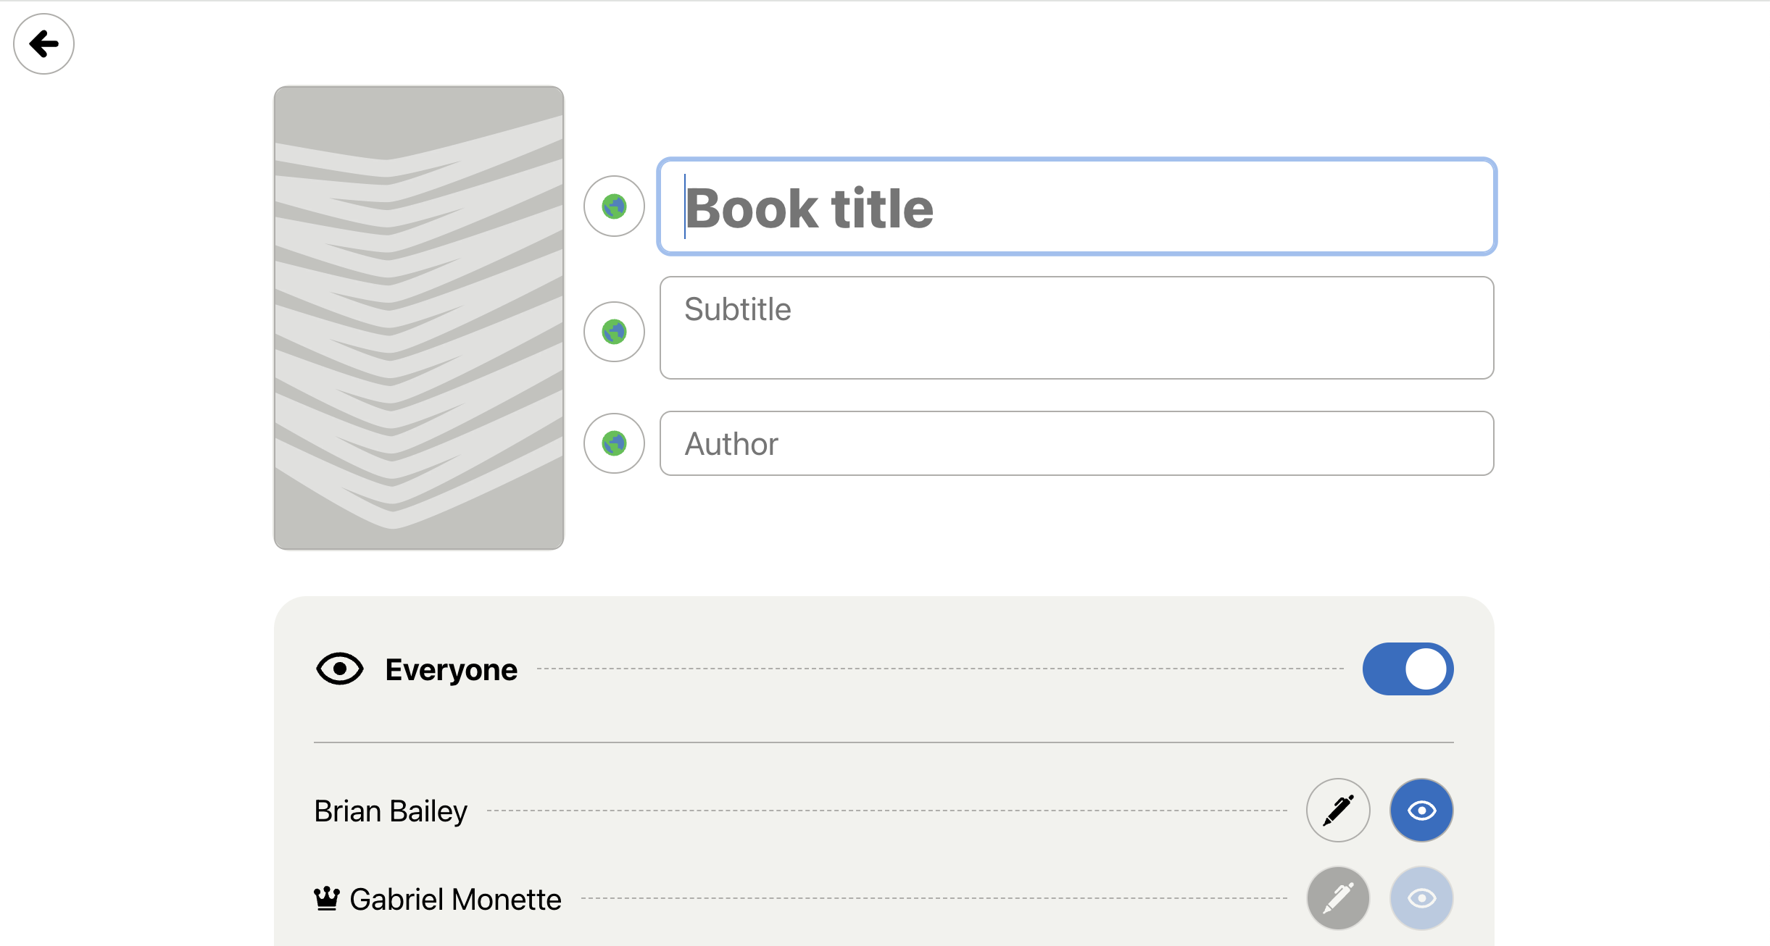Open the language selector for the Author field
Viewport: 1770px width, 946px height.
coord(614,443)
